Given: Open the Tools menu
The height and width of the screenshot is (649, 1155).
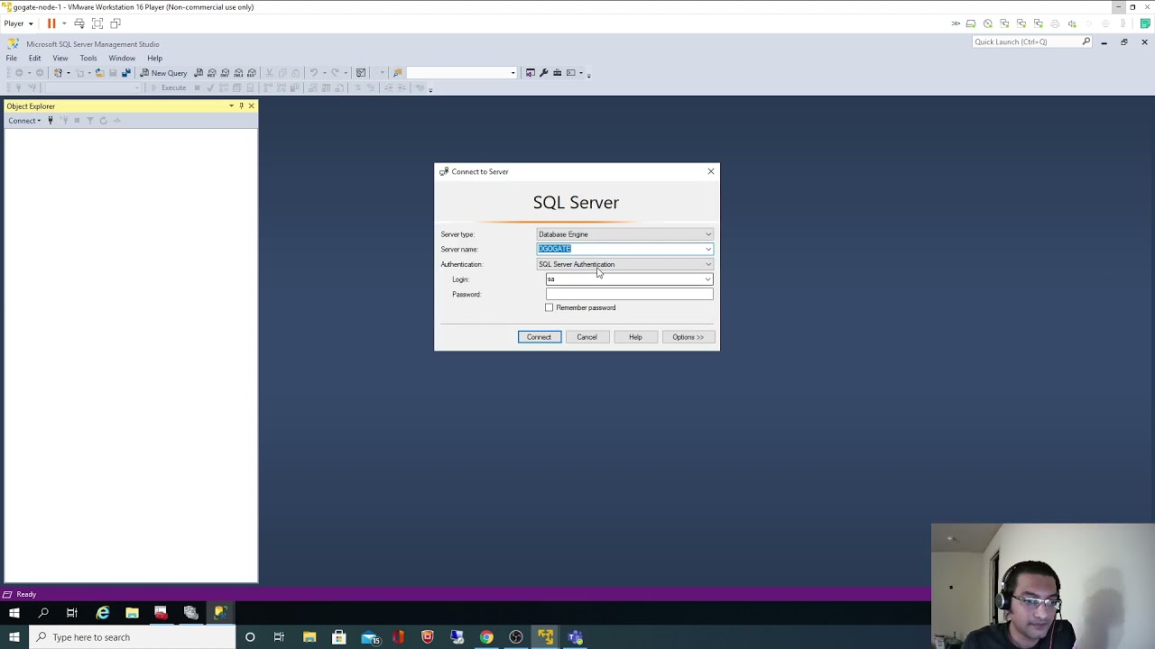Looking at the screenshot, I should [88, 59].
